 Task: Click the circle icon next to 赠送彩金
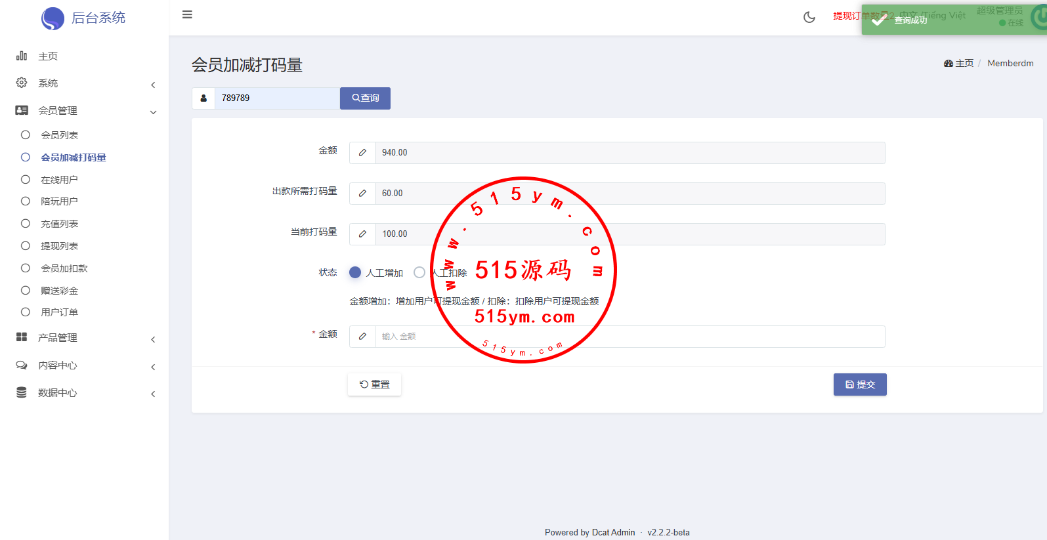[x=26, y=290]
